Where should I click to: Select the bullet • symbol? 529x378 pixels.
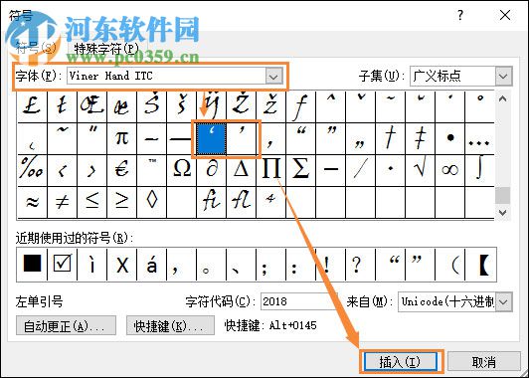(x=449, y=138)
